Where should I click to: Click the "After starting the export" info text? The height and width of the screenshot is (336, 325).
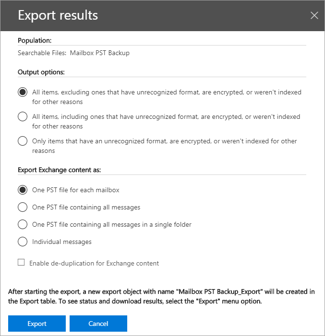[162, 296]
